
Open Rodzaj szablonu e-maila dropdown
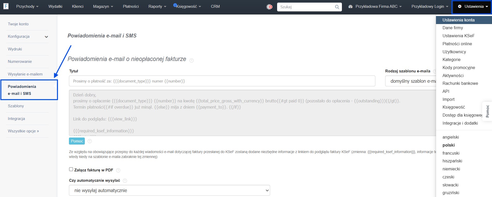(411, 81)
